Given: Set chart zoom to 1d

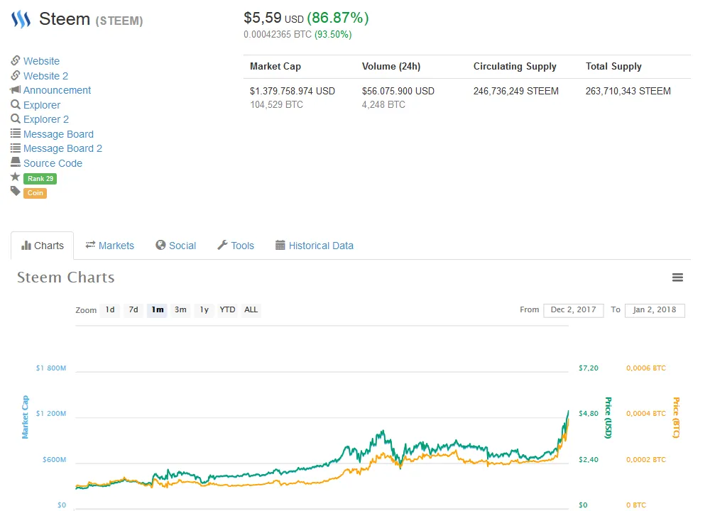Looking at the screenshot, I should click(x=110, y=310).
